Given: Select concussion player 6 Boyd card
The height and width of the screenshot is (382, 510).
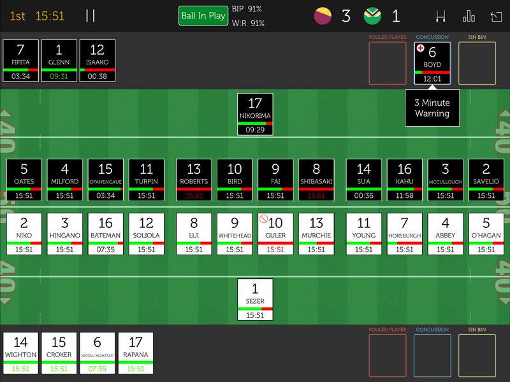Looking at the screenshot, I should tap(432, 63).
